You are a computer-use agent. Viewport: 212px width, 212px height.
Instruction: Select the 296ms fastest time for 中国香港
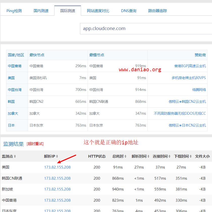81,66
